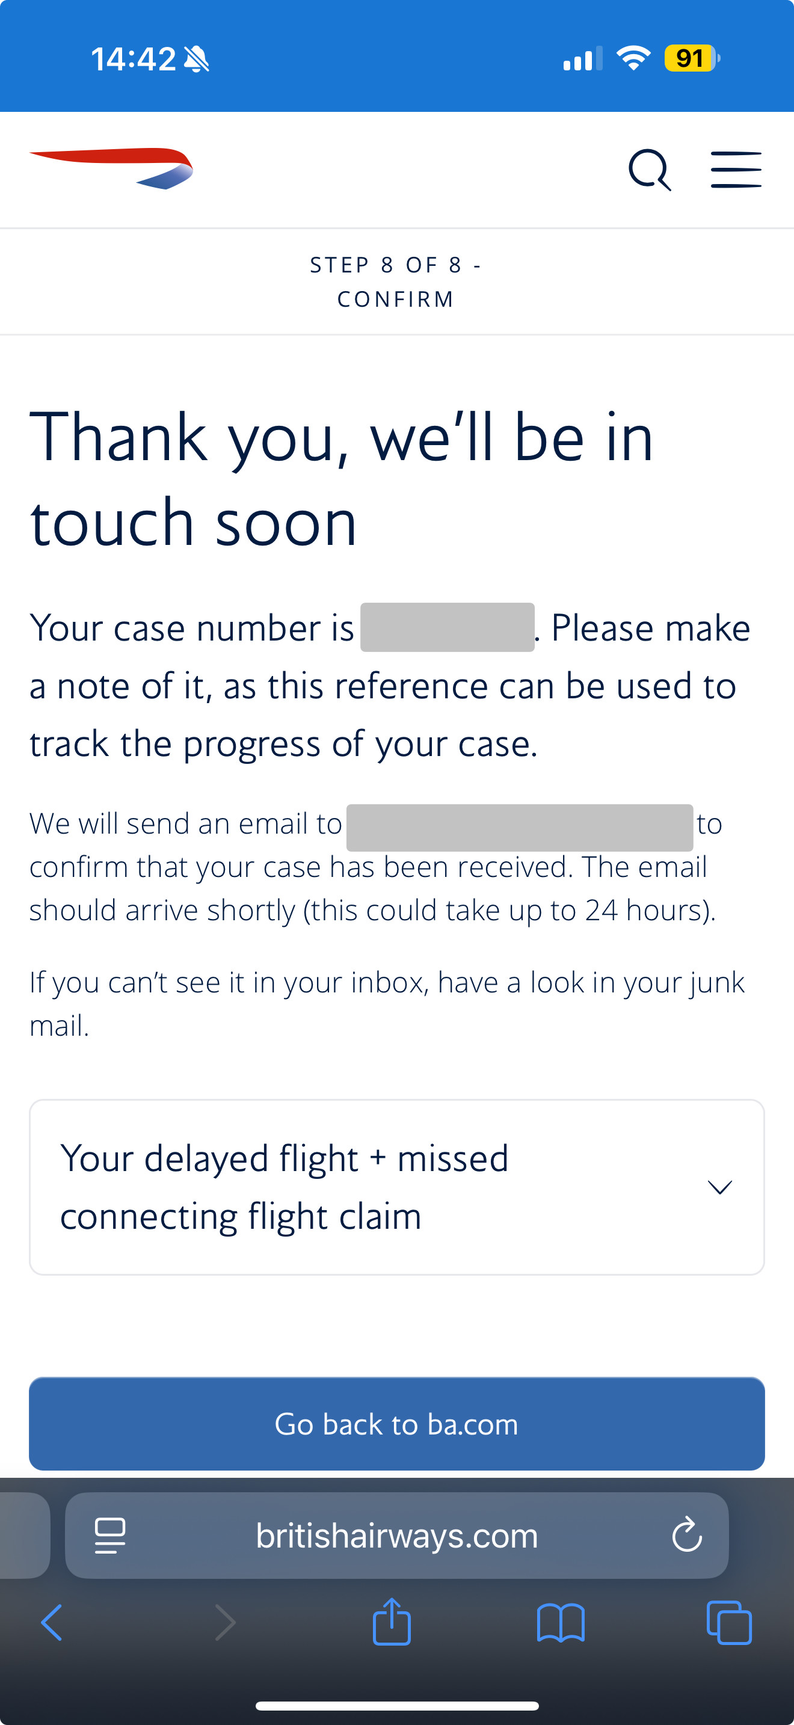Show all open Safari tabs

[x=730, y=1623]
